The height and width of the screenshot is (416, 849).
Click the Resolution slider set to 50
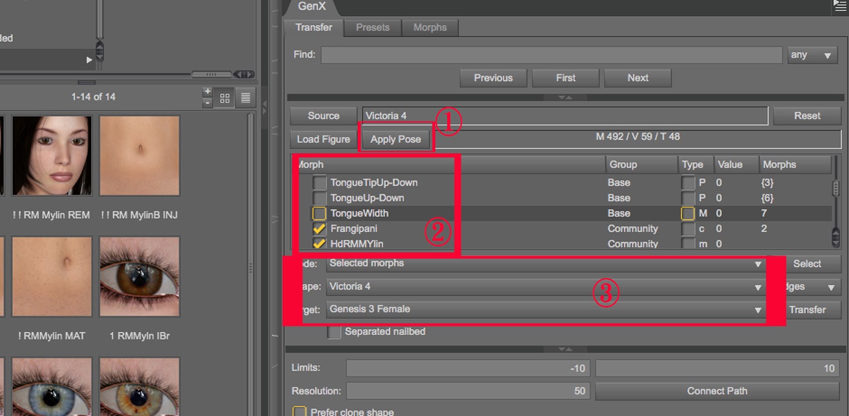pyautogui.click(x=468, y=391)
